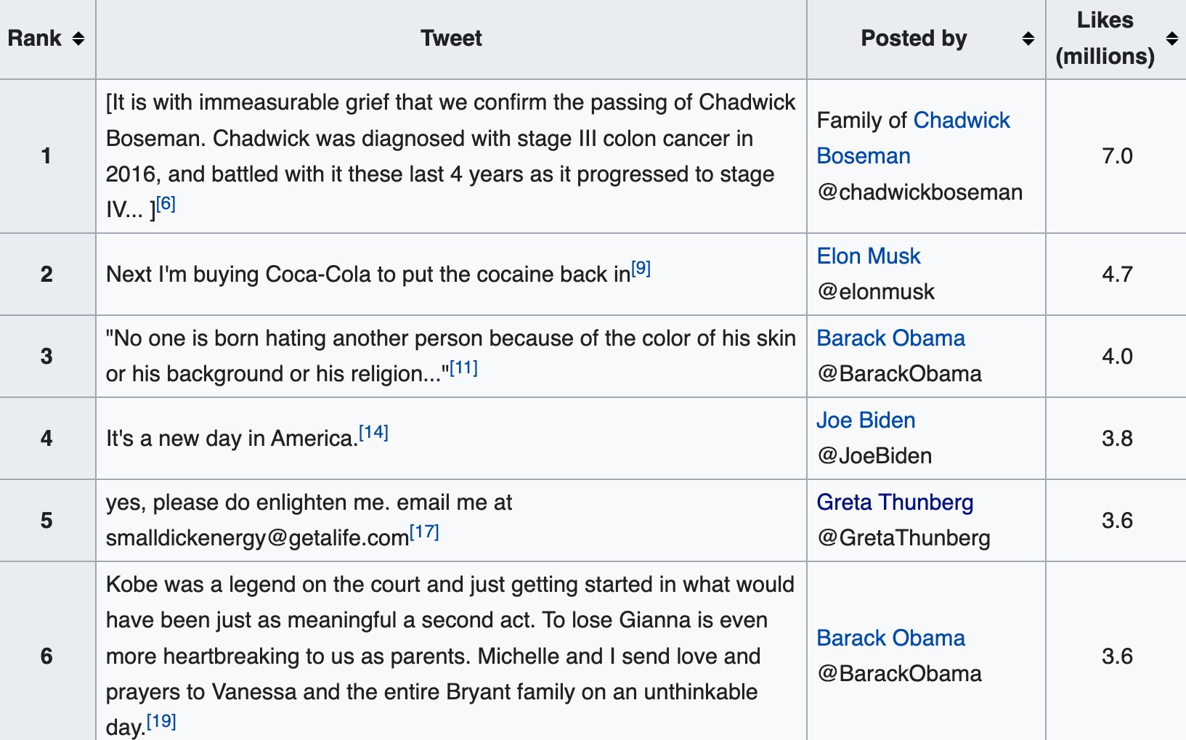Image resolution: width=1186 pixels, height=740 pixels.
Task: Open the Elon Musk profile link
Action: click(x=869, y=256)
